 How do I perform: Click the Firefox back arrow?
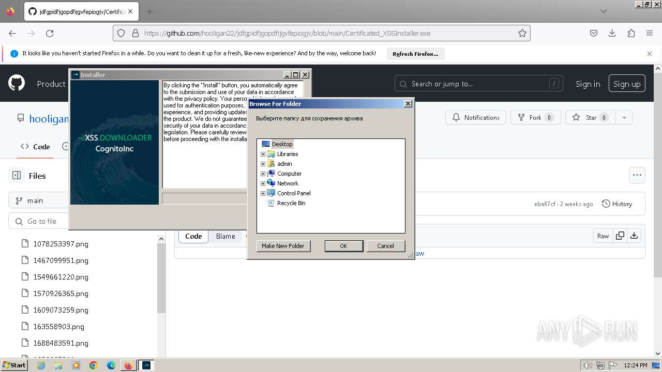point(12,33)
